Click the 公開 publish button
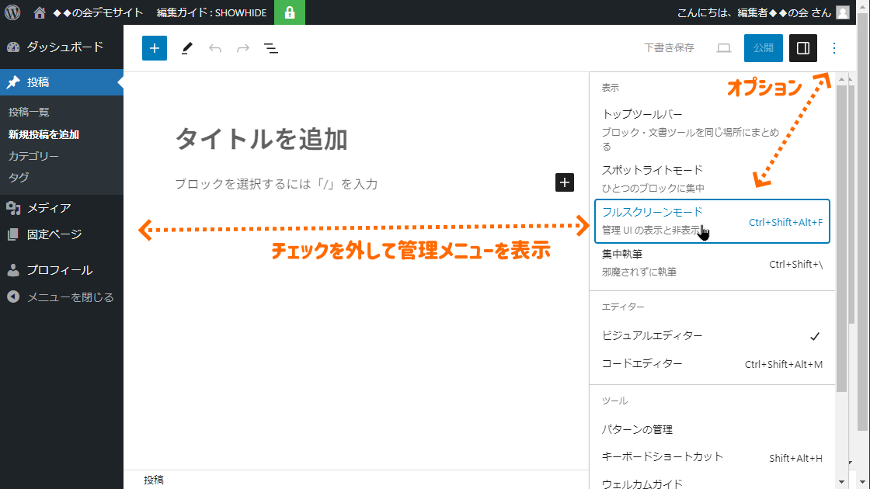Viewport: 870px width, 489px height. click(763, 48)
